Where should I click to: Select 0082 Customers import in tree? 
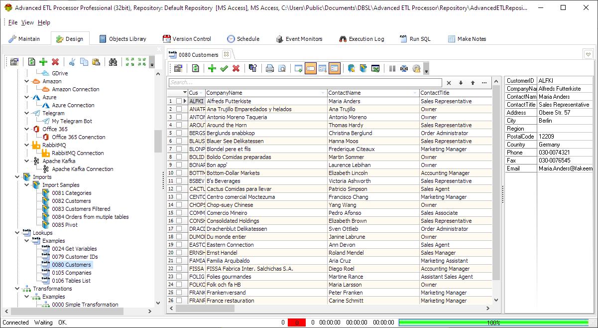(x=71, y=201)
